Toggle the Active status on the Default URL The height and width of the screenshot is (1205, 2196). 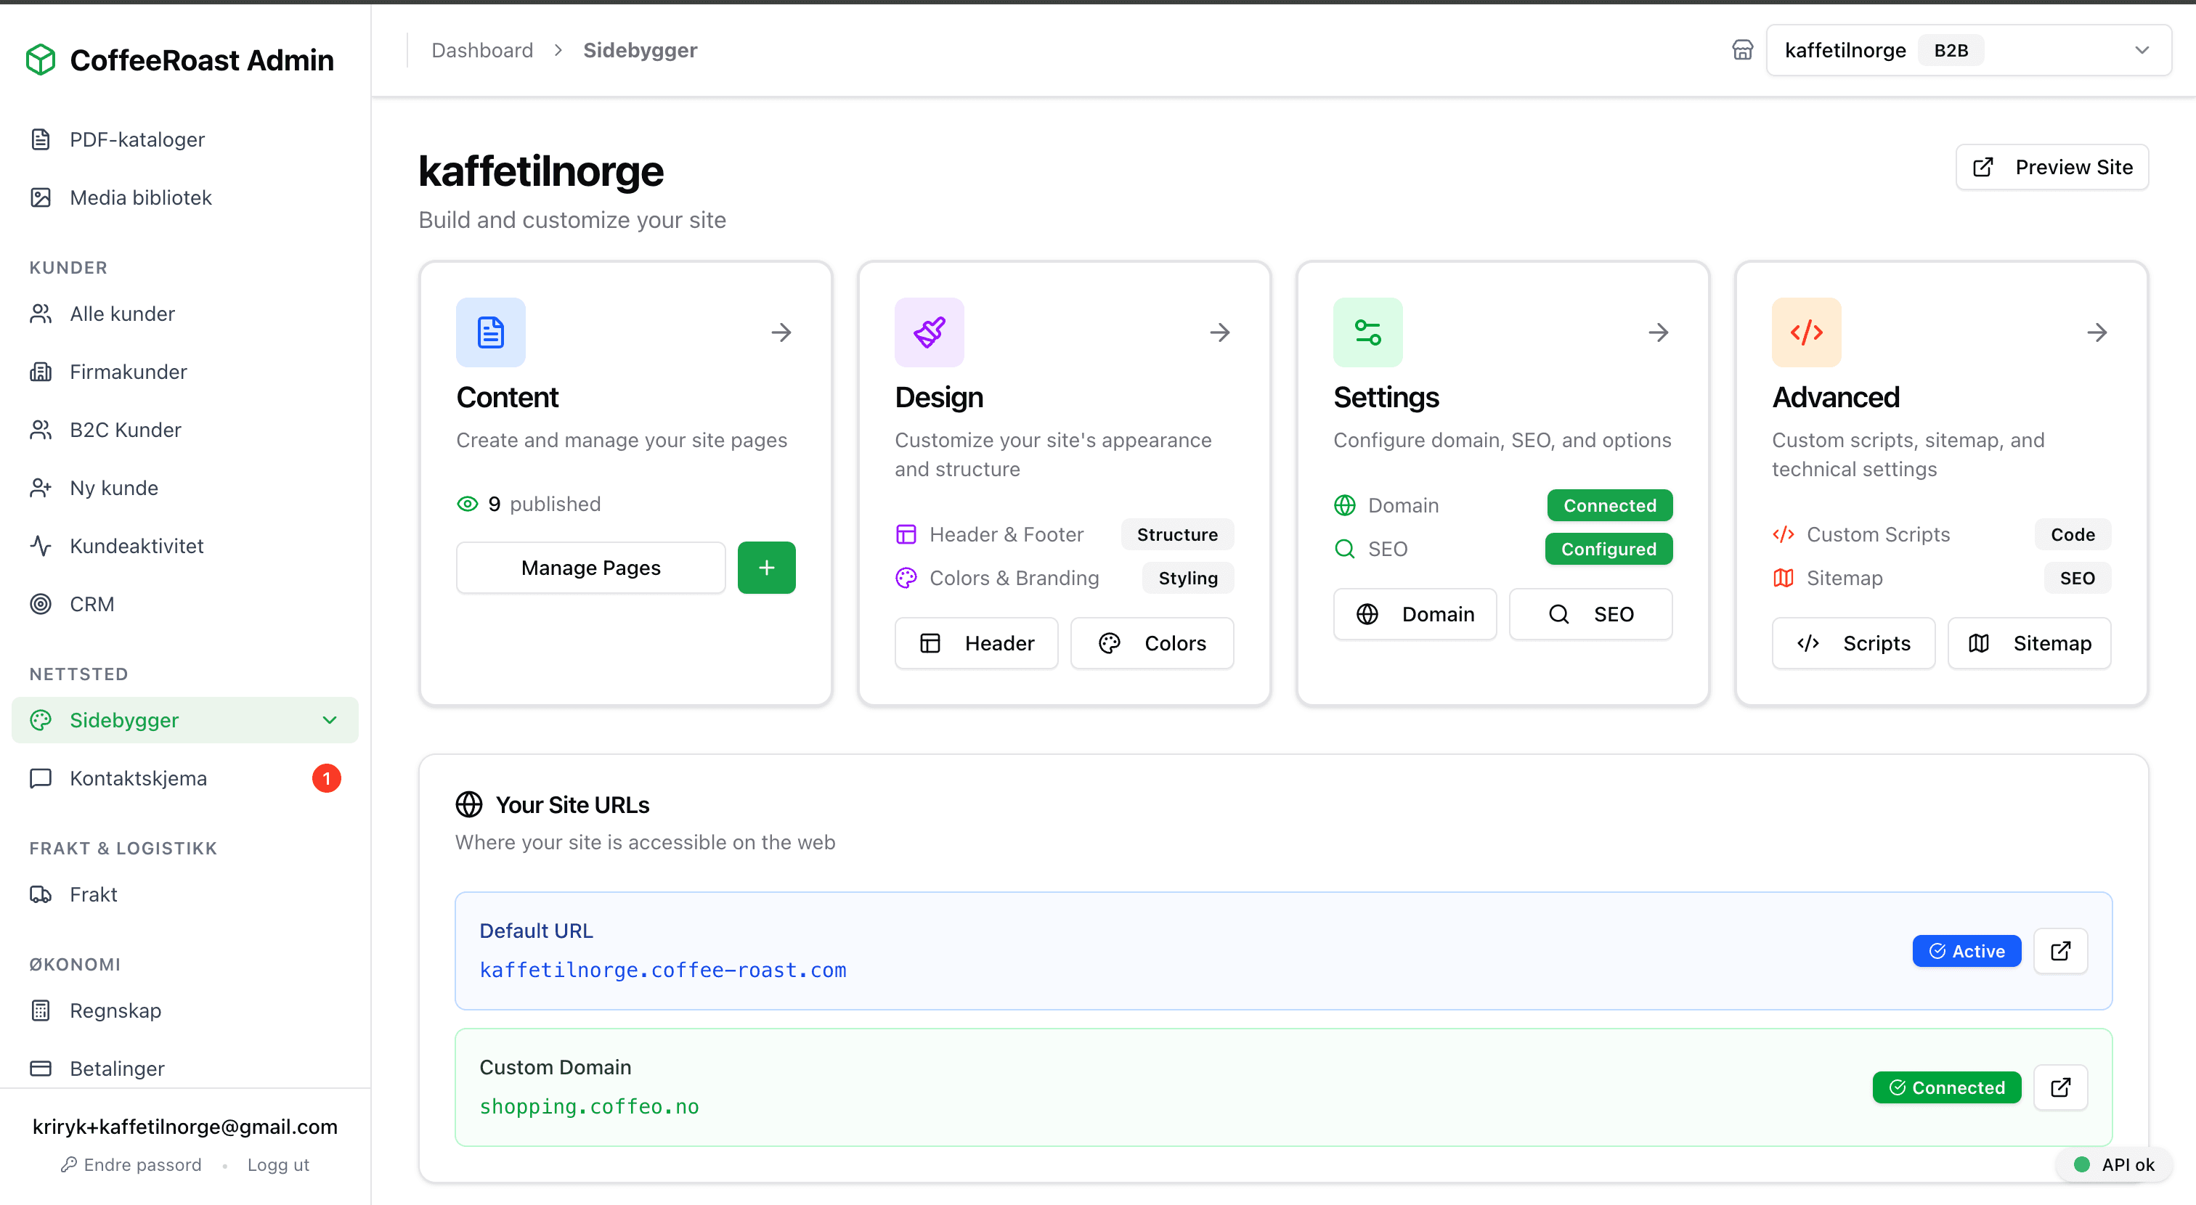point(1966,950)
